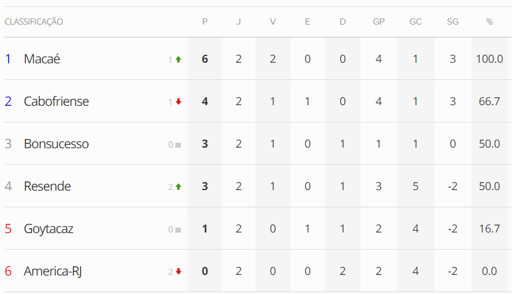Screen dimensions: 512x294
Task: Select Goytacaz in the standings
Action: coord(49,229)
